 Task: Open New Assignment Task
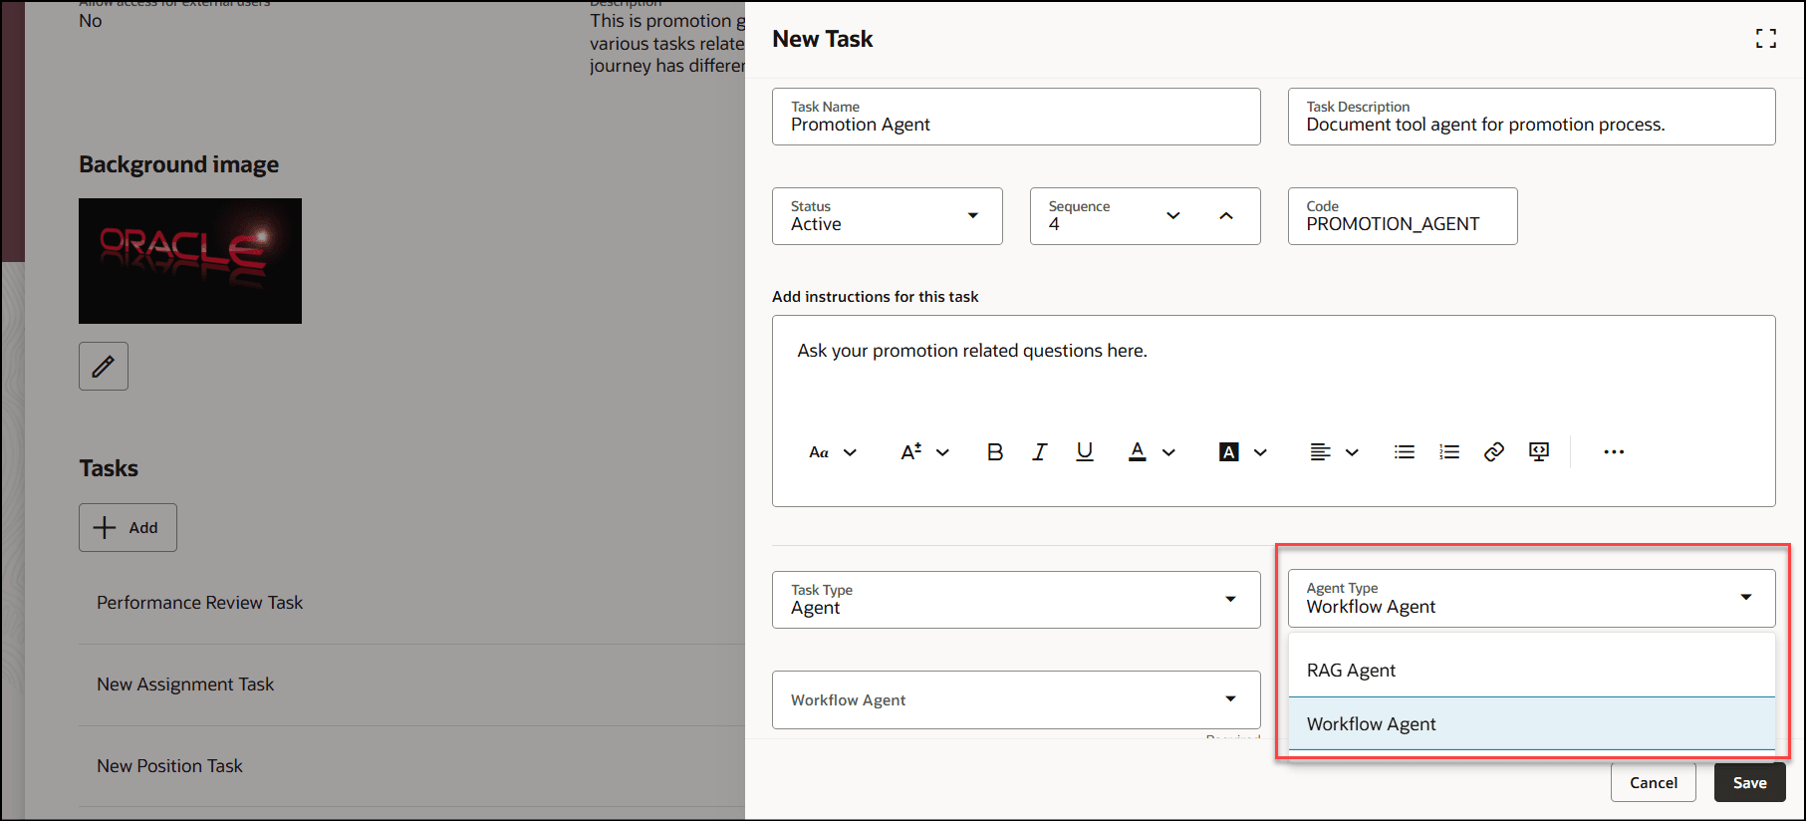point(185,684)
